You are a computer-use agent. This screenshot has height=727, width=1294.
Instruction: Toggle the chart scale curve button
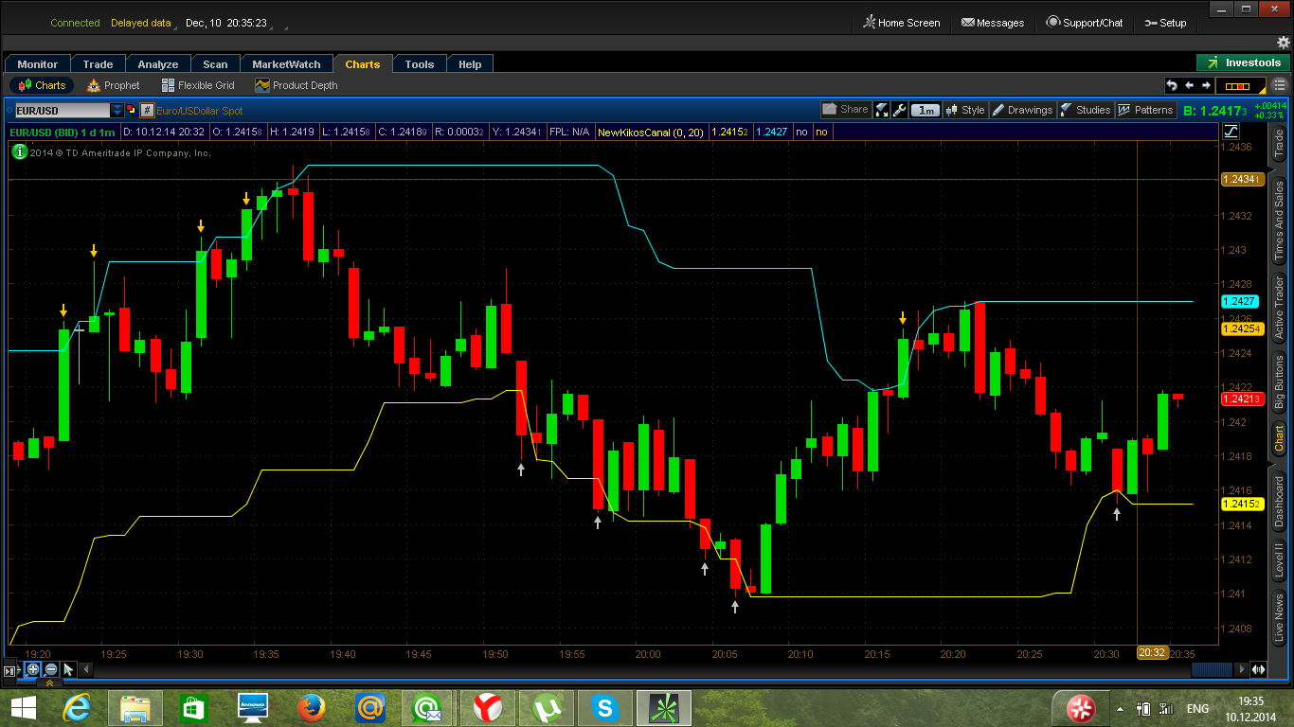click(1231, 131)
